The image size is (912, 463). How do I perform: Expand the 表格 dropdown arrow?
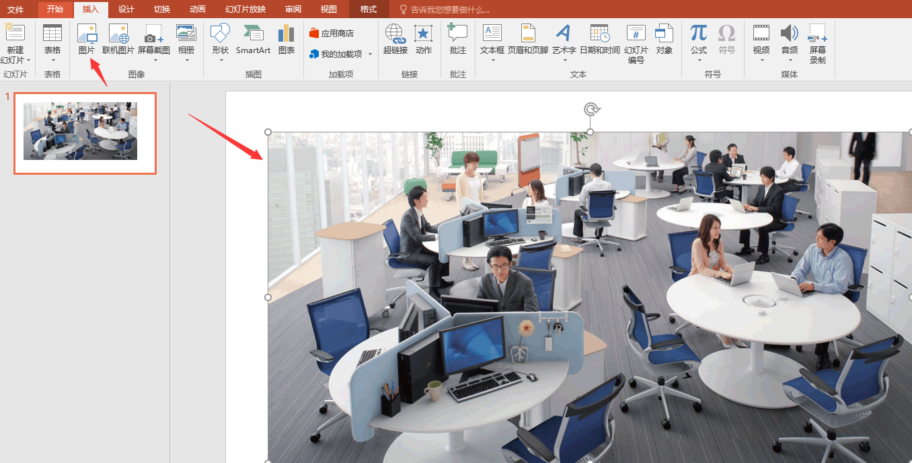[x=52, y=60]
